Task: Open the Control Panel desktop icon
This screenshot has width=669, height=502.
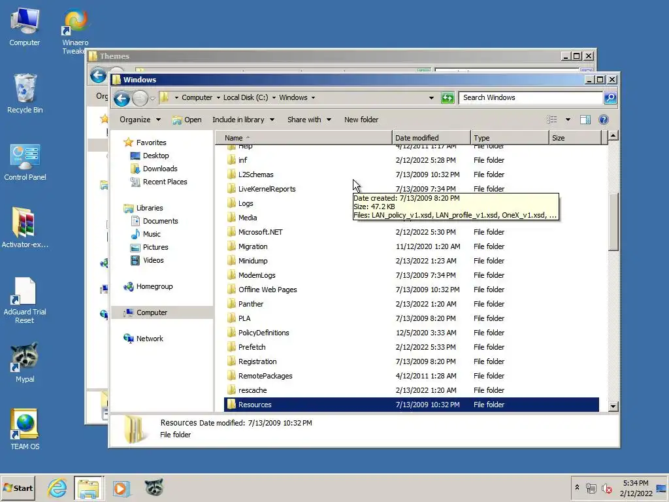Action: [25, 163]
